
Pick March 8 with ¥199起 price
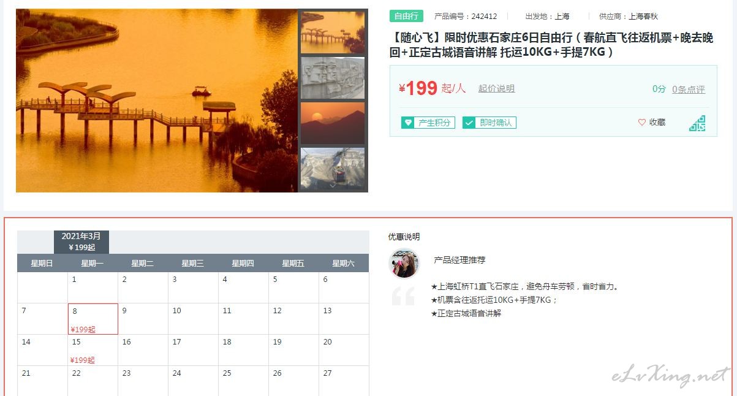(93, 319)
